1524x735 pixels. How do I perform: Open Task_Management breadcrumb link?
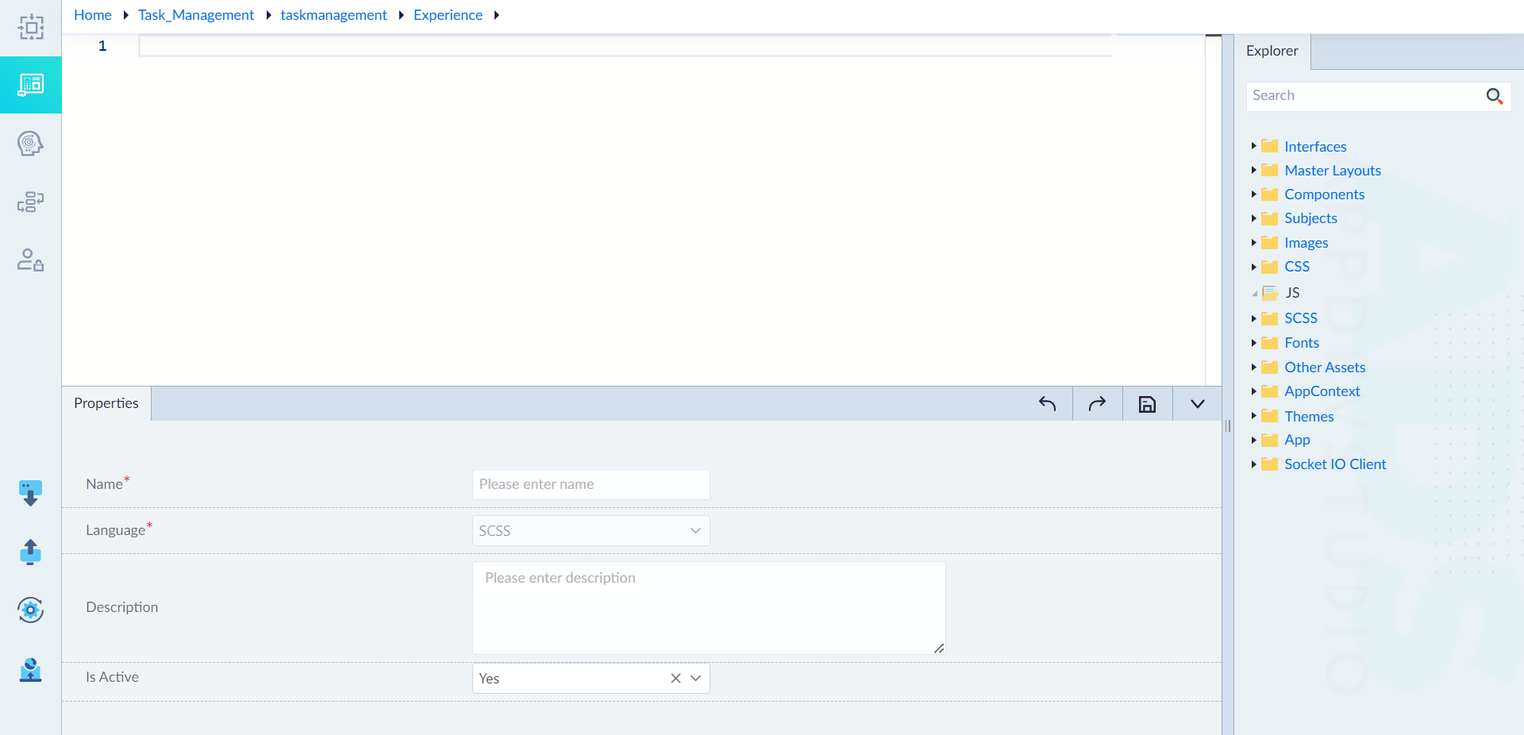coord(196,15)
